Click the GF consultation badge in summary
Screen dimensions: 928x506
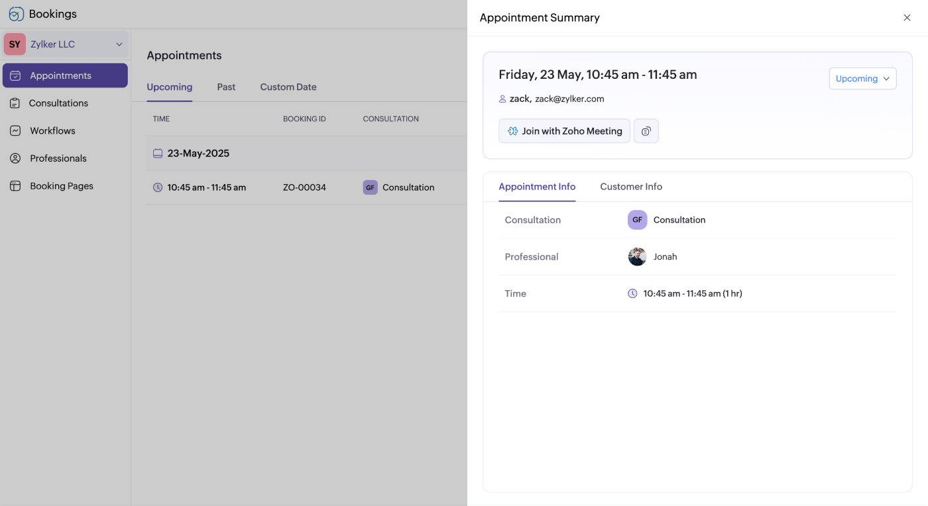[x=637, y=220]
